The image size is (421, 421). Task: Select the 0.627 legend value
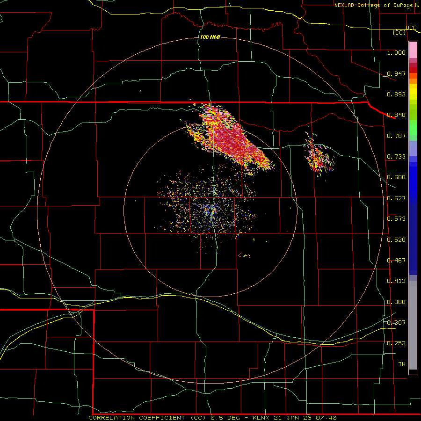tap(396, 198)
